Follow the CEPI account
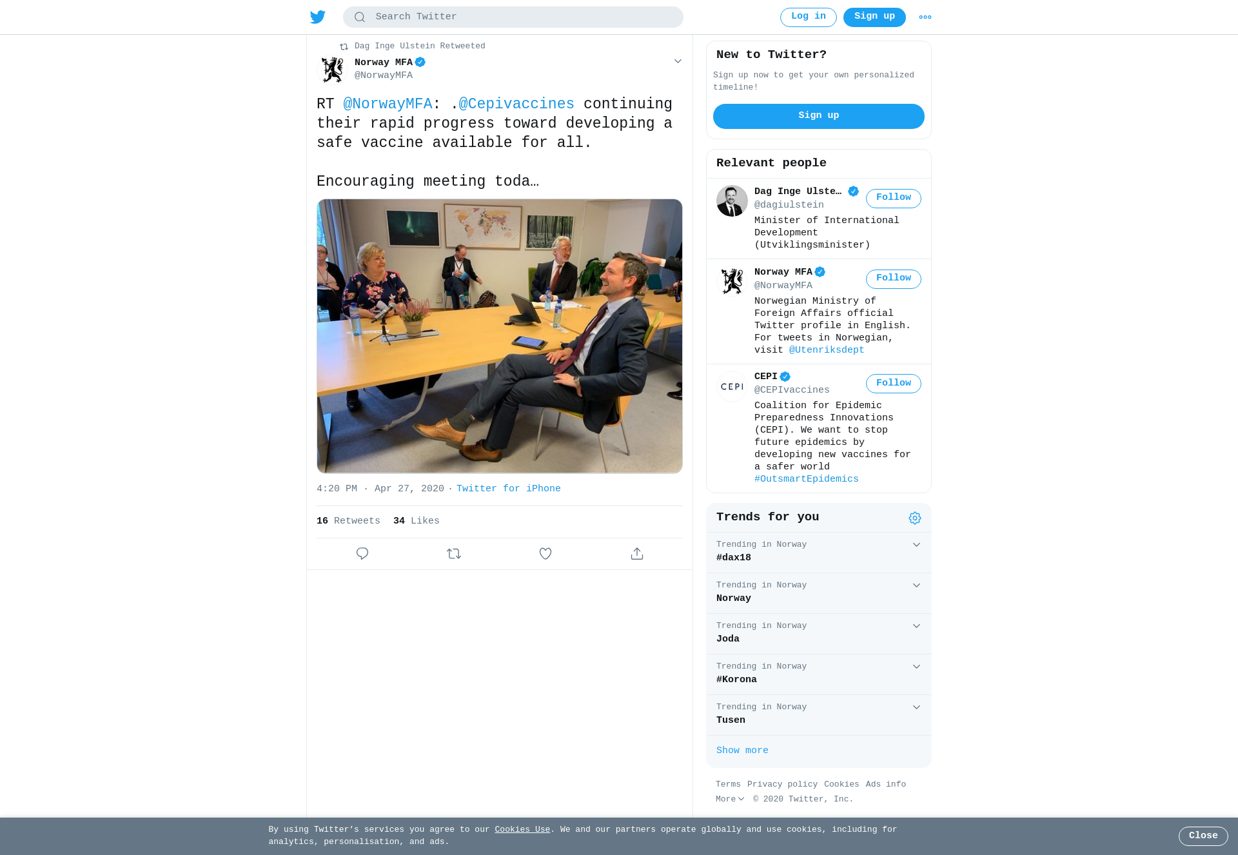Image resolution: width=1238 pixels, height=855 pixels. [893, 384]
